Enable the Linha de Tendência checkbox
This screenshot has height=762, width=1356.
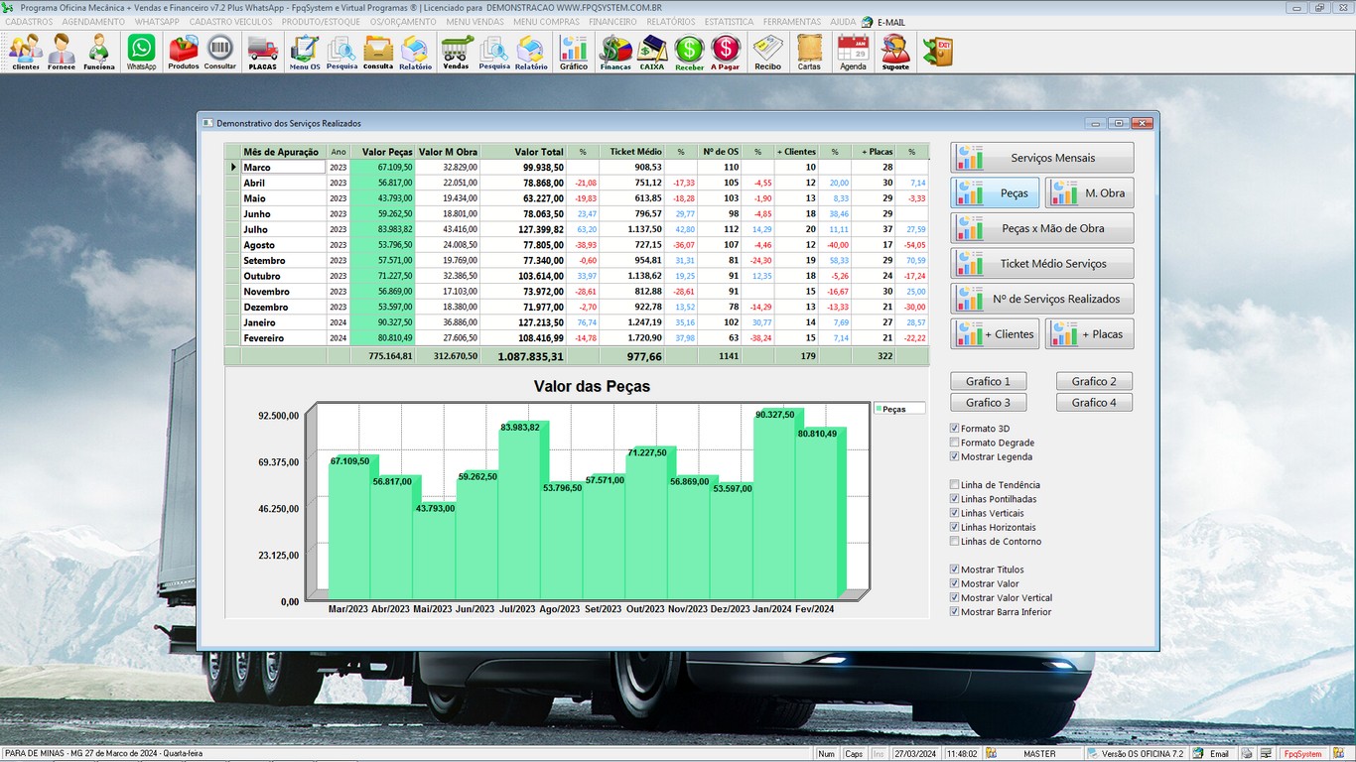point(955,485)
